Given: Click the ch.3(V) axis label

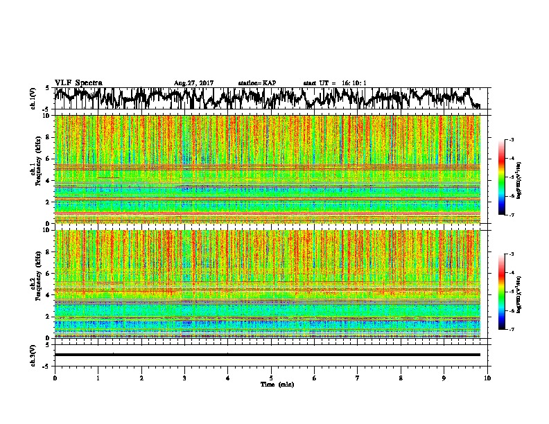Looking at the screenshot, I should [33, 355].
